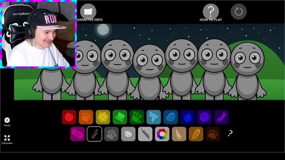Open How To Play help

click(x=211, y=11)
